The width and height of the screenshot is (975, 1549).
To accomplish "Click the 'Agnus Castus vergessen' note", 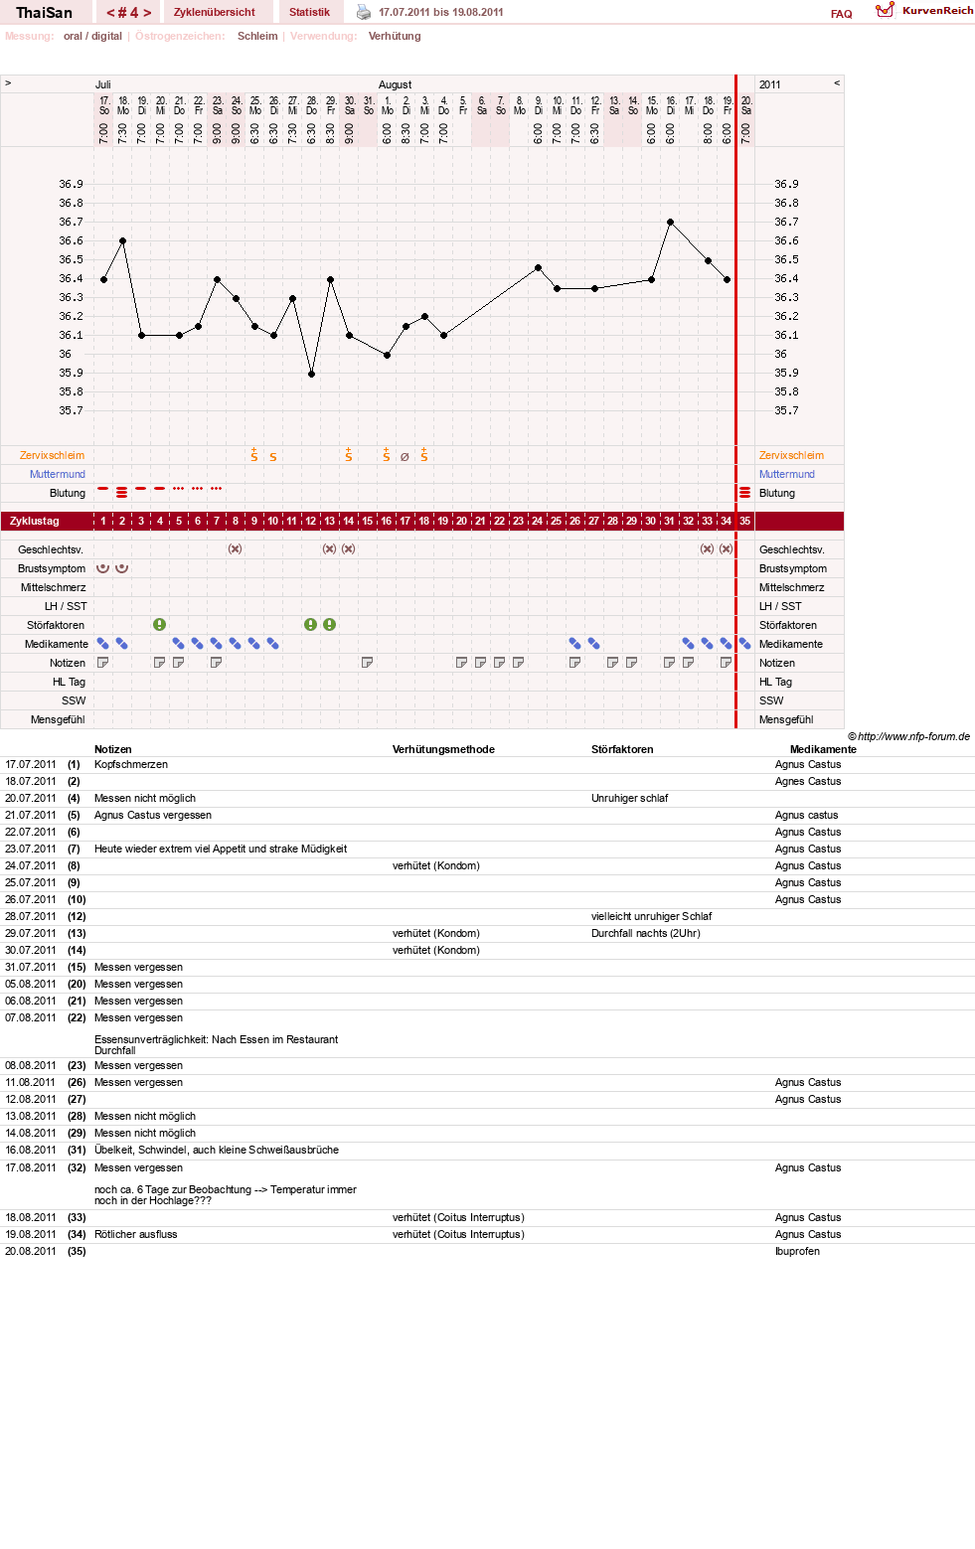I will click(x=153, y=815).
